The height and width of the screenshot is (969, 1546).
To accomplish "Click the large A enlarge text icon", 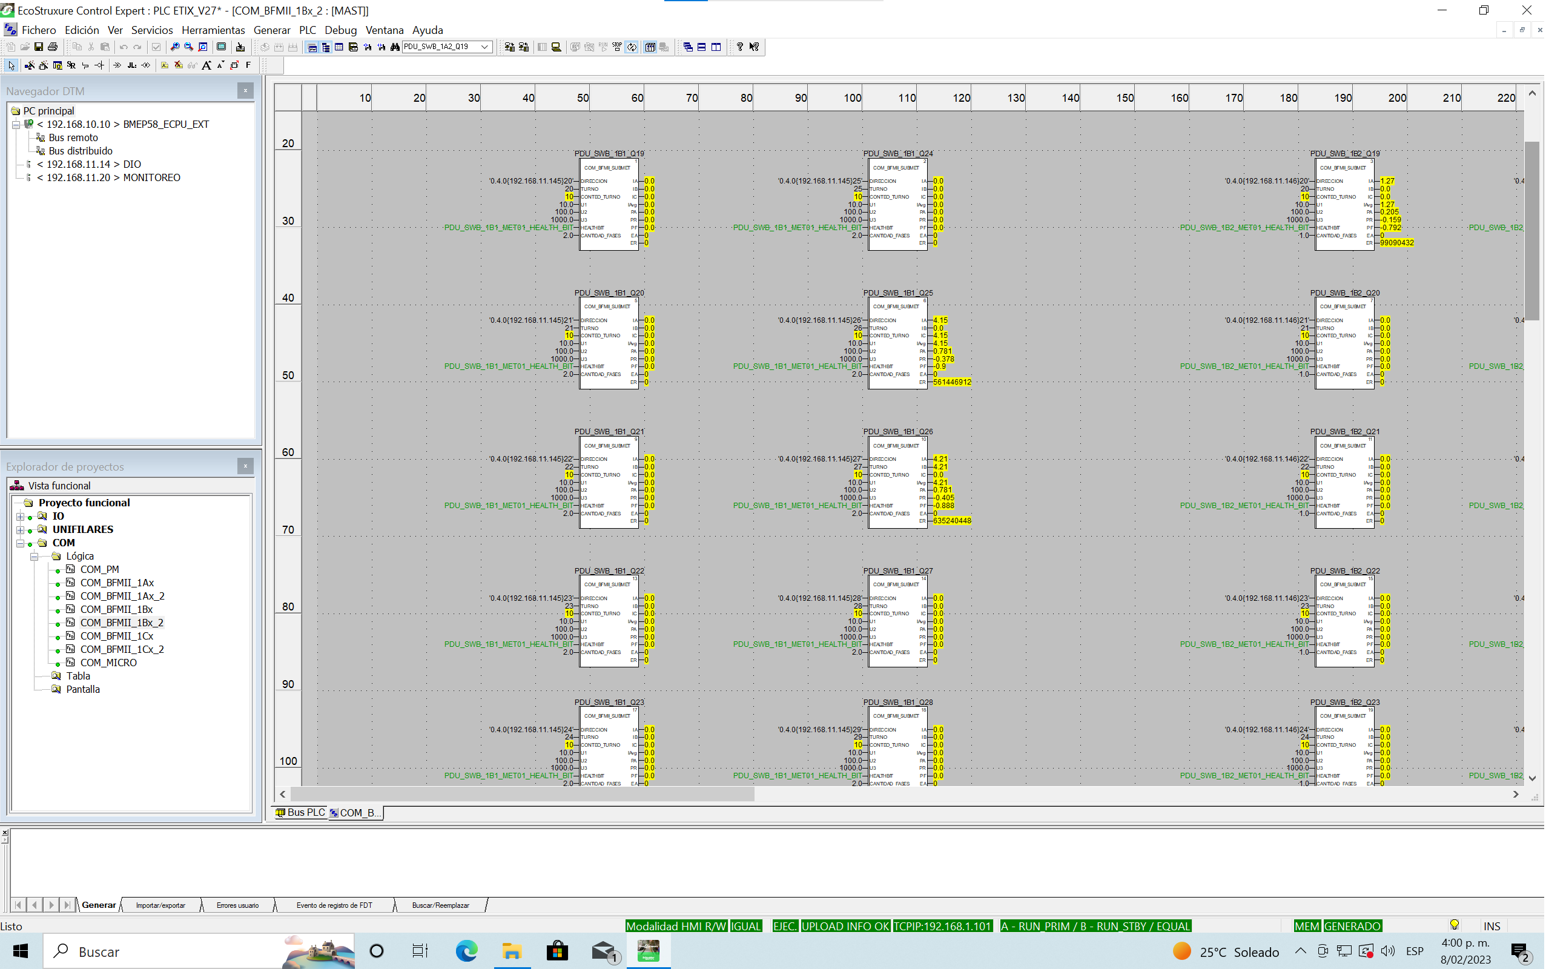I will pos(206,65).
